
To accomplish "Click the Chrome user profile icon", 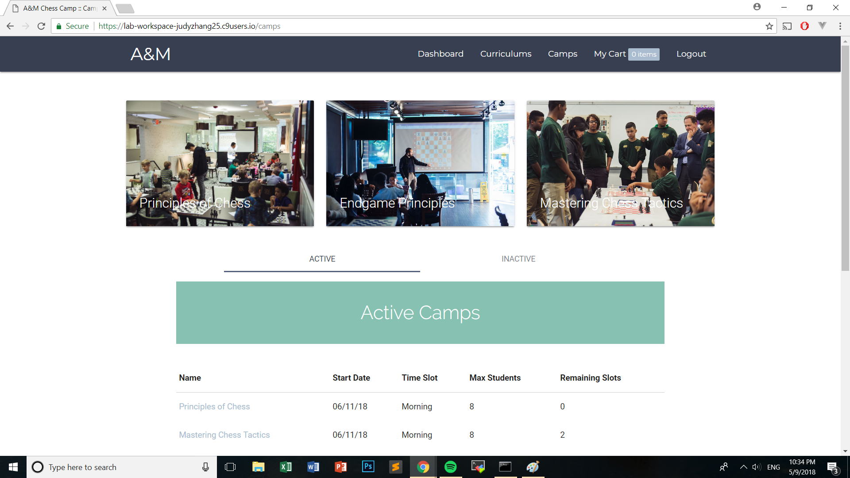I will 757,7.
